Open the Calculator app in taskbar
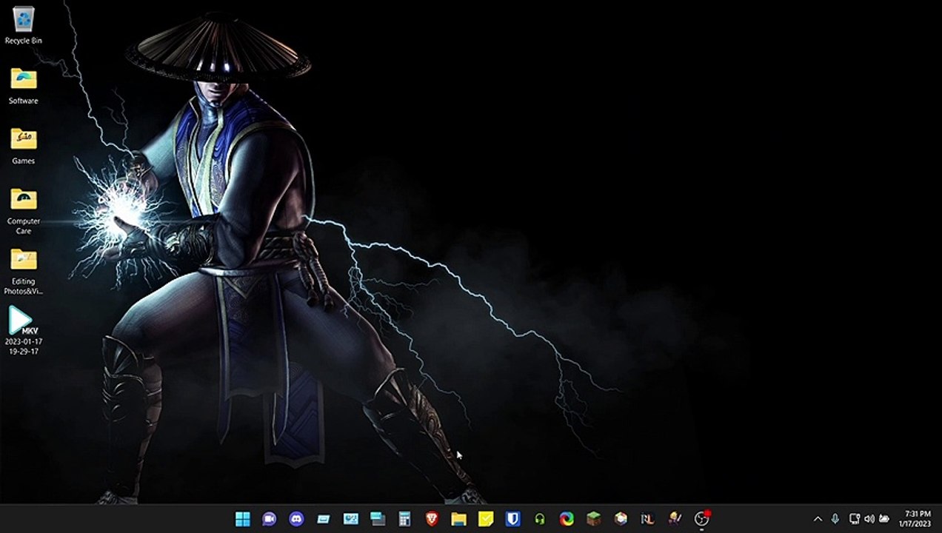 pos(404,519)
